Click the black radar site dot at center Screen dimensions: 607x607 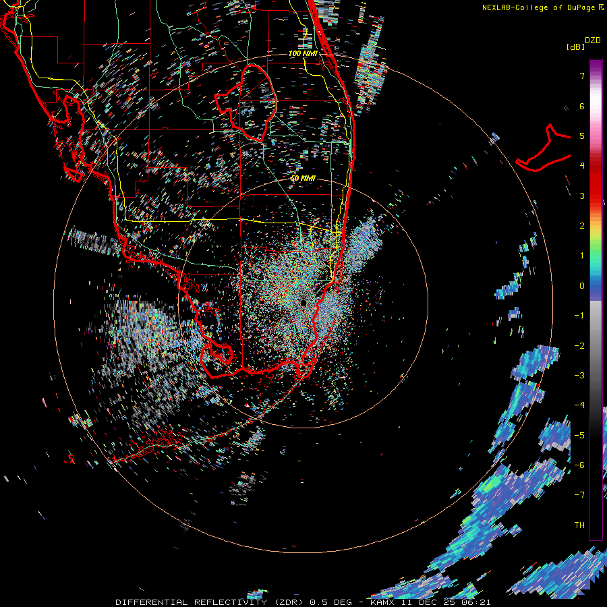coord(303,303)
